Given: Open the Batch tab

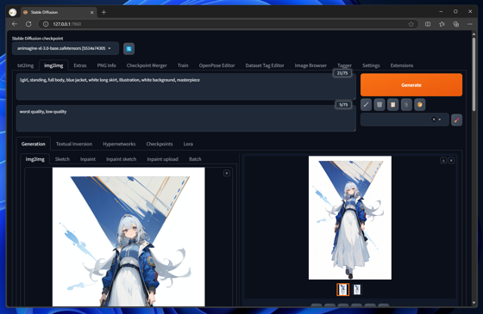Looking at the screenshot, I should pyautogui.click(x=195, y=159).
